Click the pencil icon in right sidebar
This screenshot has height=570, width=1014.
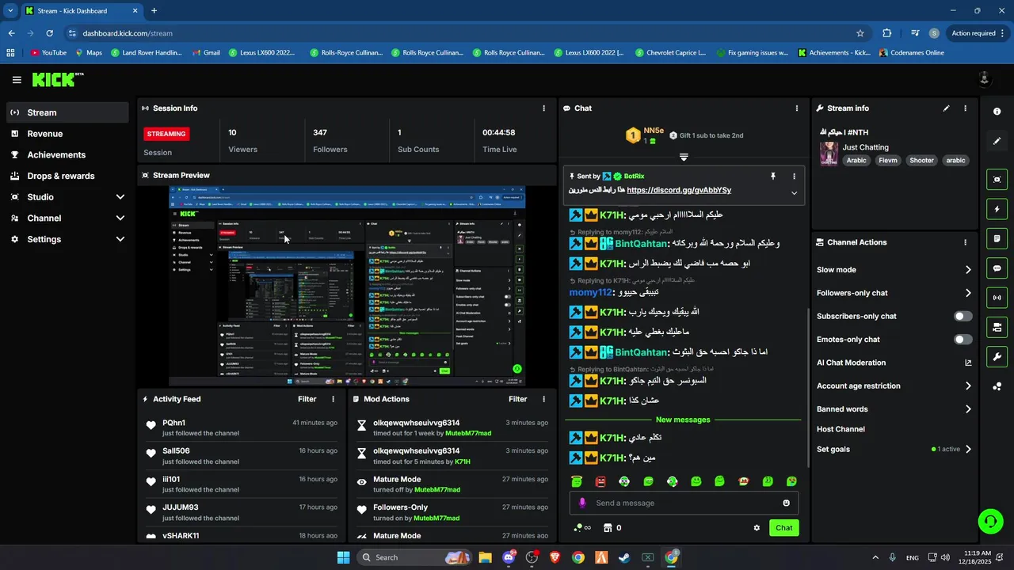point(997,141)
